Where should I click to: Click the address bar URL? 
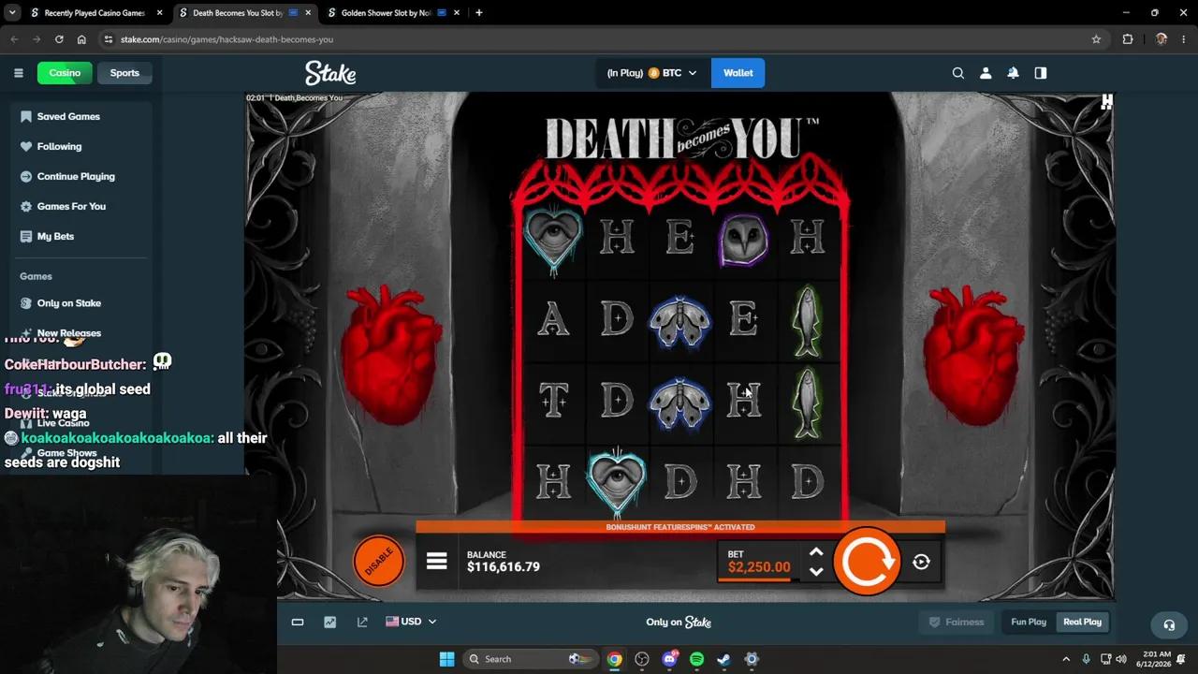(226, 39)
